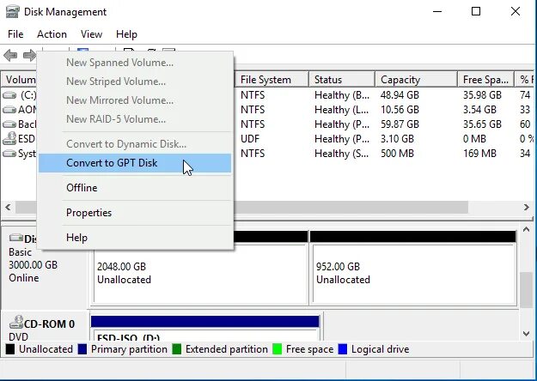Click the Forward arrow toolbar icon
The image size is (537, 381).
click(x=29, y=55)
